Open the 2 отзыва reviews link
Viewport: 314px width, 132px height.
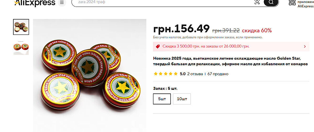(195, 74)
